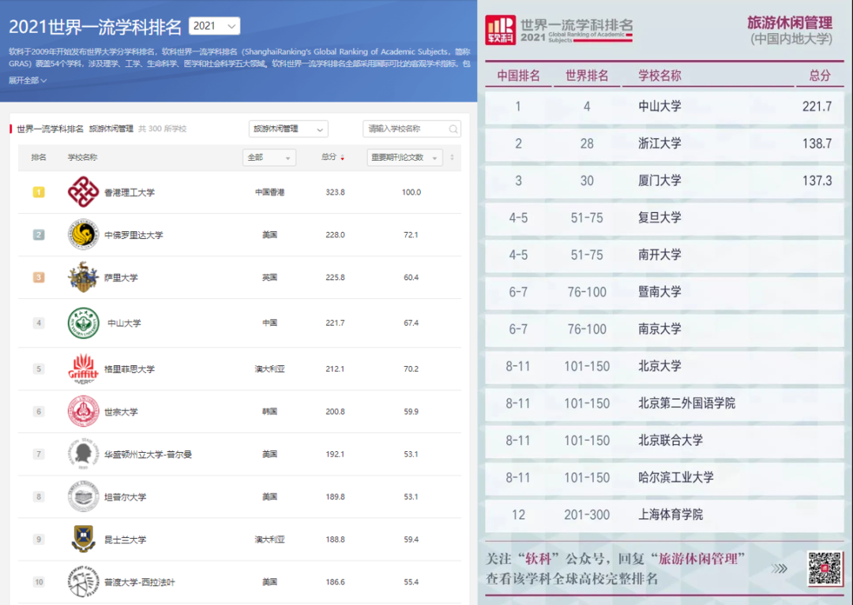Open the 重要期刊论文数 indicator dropdown

coord(404,158)
